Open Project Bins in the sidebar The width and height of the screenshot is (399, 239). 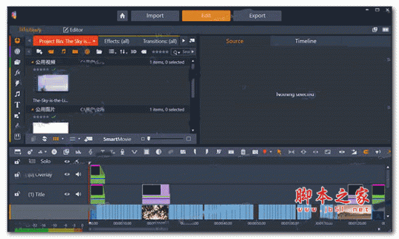tap(17, 40)
